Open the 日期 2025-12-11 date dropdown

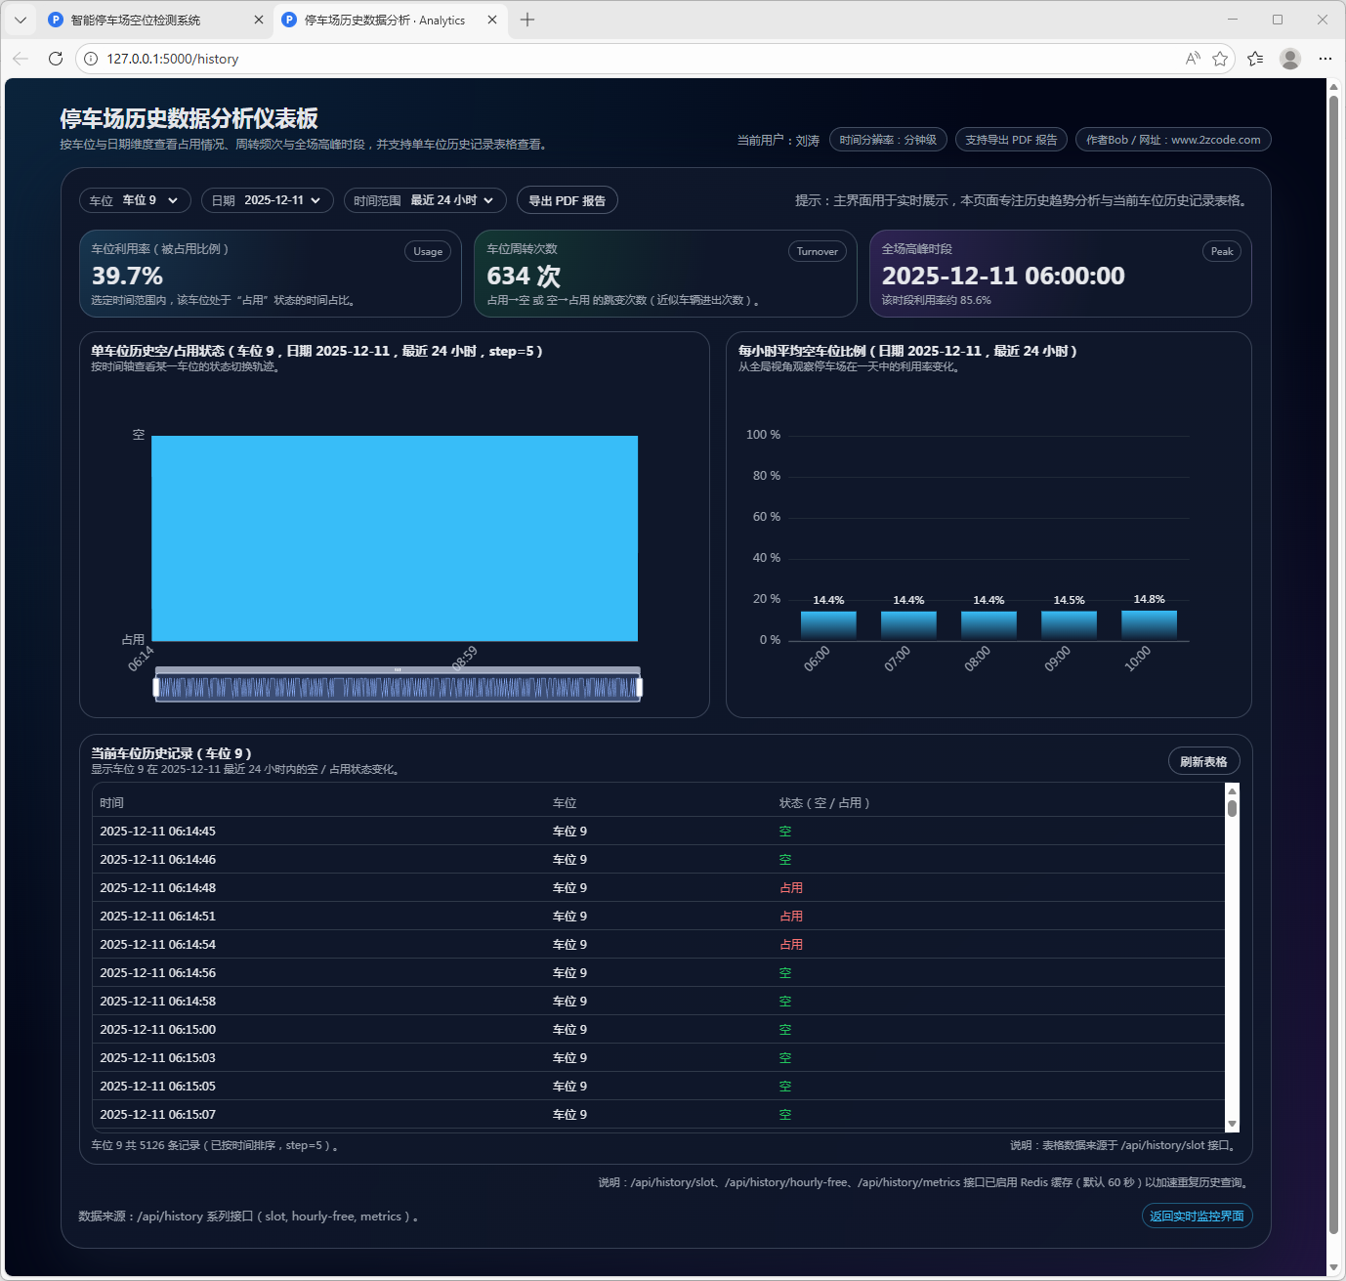tap(268, 200)
